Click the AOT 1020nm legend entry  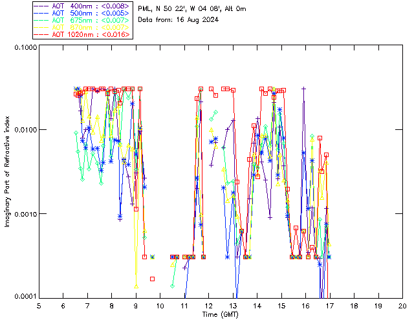pyautogui.click(x=83, y=34)
